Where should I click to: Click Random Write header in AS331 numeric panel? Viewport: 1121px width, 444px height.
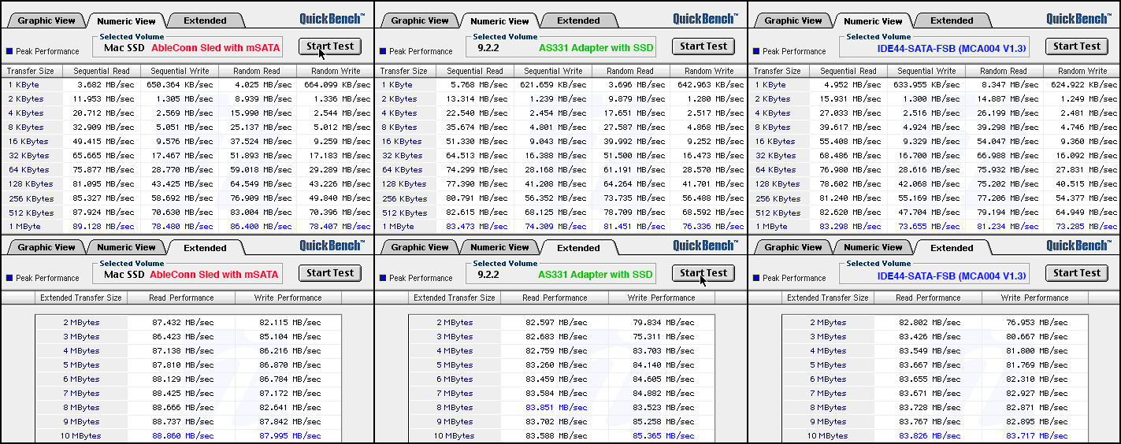tap(708, 71)
